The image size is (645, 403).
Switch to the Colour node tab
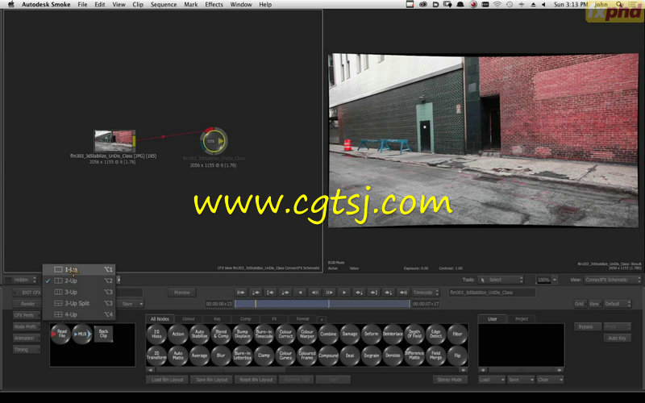pyautogui.click(x=189, y=319)
